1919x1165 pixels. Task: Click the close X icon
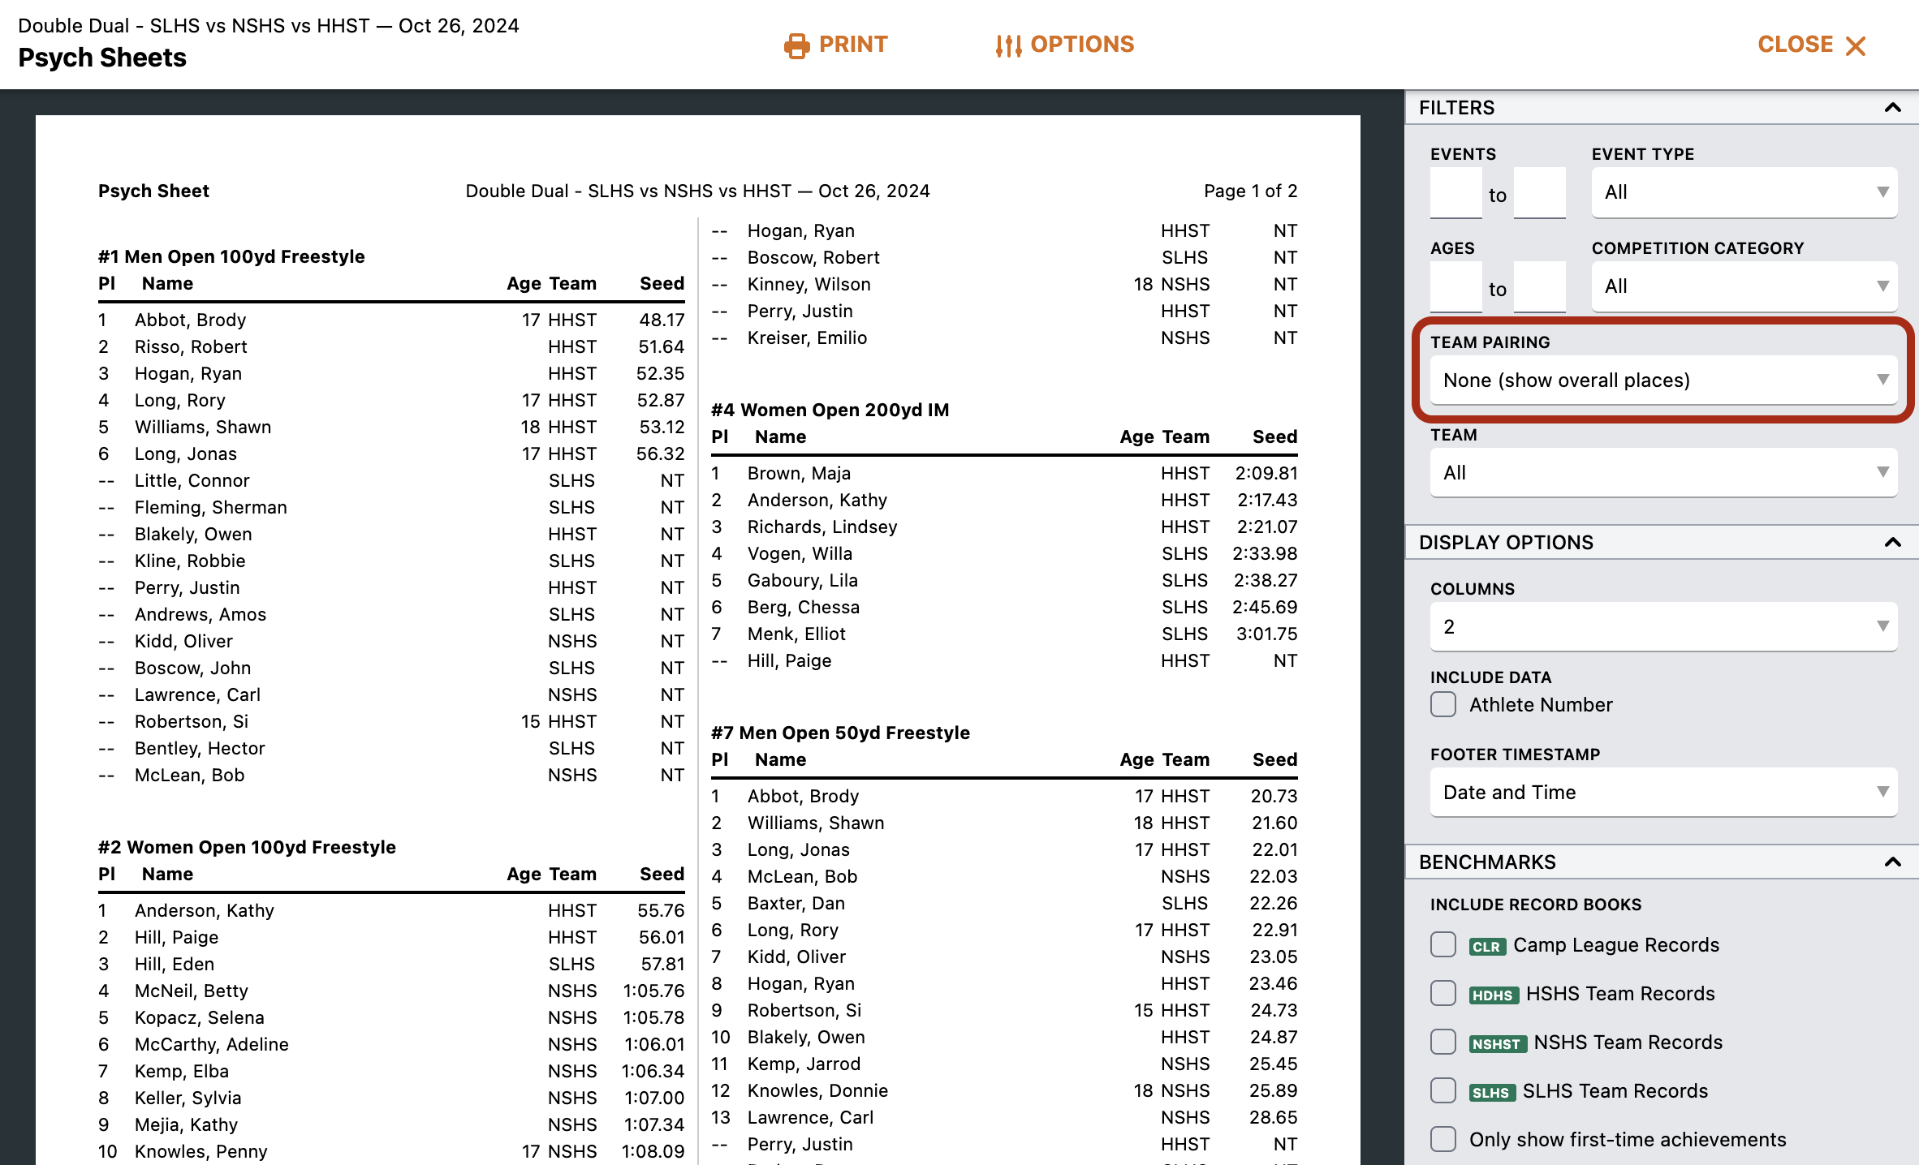(1855, 45)
